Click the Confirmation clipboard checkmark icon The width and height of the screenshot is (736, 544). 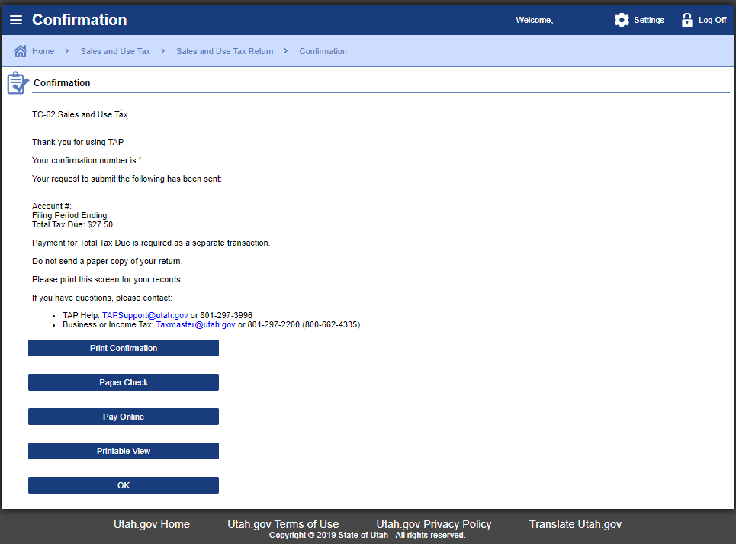tap(18, 83)
